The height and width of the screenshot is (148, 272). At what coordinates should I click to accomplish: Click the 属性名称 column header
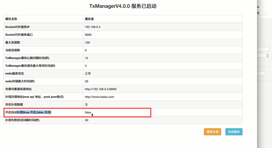pos(11,19)
